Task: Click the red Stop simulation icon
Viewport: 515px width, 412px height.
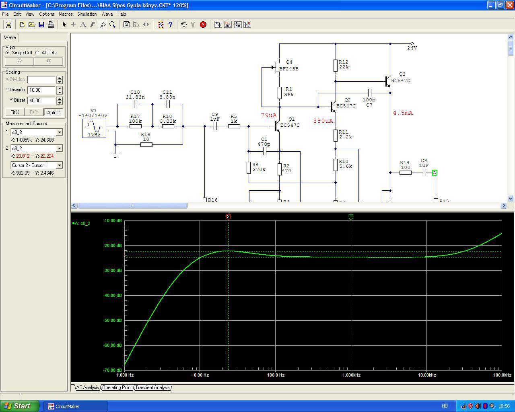Action: coord(203,25)
